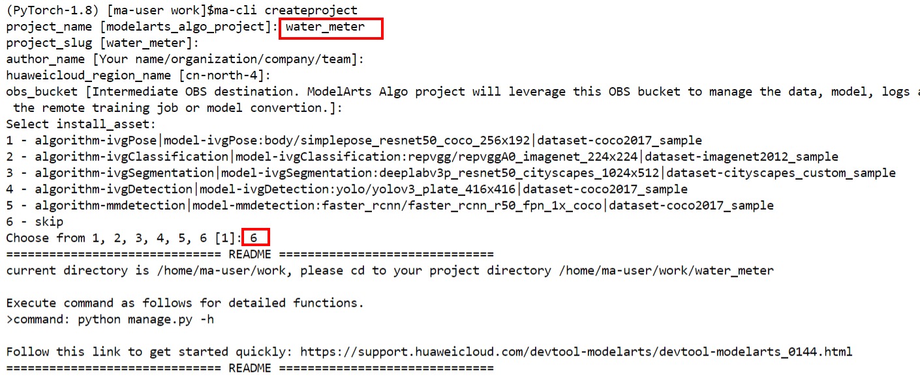Viewport: 920px width, 377px height.
Task: Select option 1 algorithm-ivgPose line
Action: [x=354, y=141]
